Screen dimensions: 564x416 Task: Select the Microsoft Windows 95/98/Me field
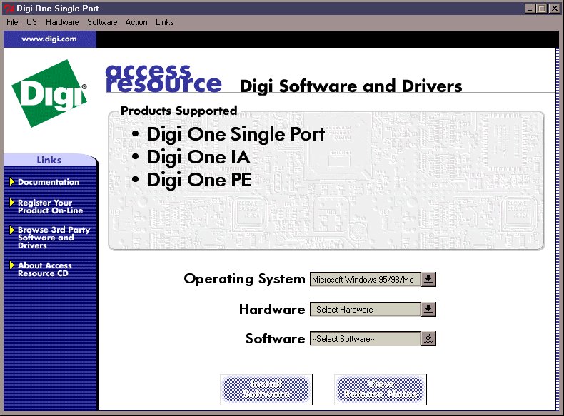point(364,280)
